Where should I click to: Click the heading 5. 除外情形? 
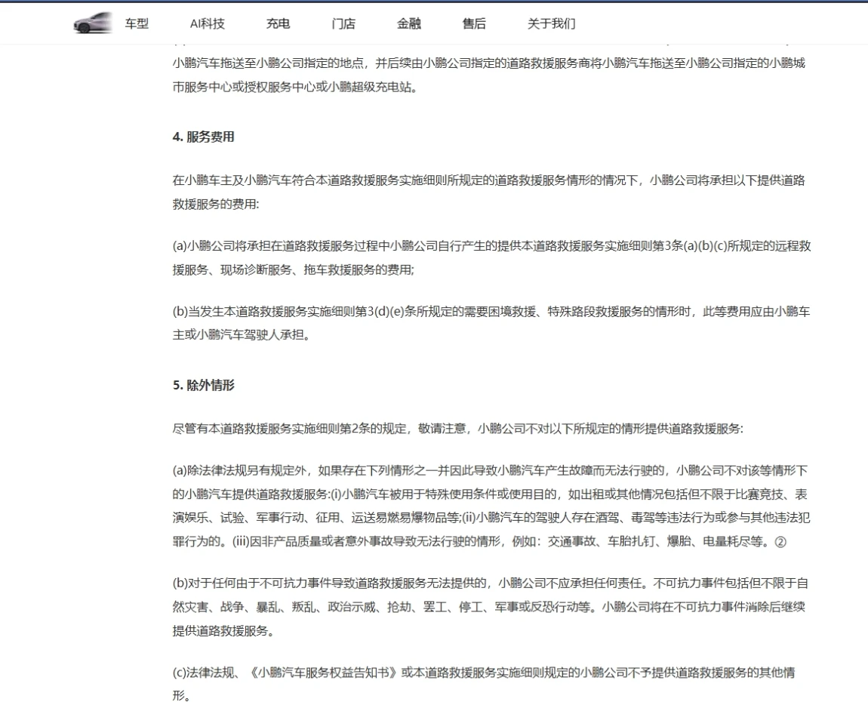204,385
